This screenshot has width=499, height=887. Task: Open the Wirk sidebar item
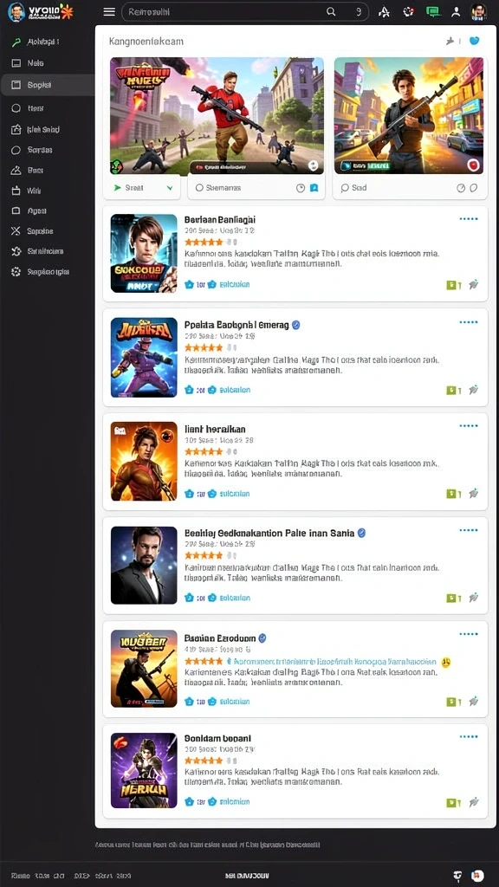pyautogui.click(x=34, y=191)
